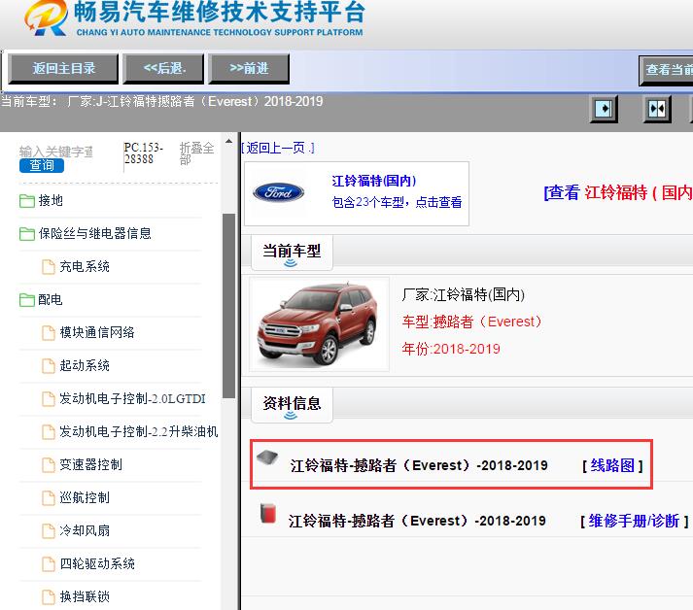
Task: Click the gray book icon beside 线路图 entry
Action: point(267,457)
